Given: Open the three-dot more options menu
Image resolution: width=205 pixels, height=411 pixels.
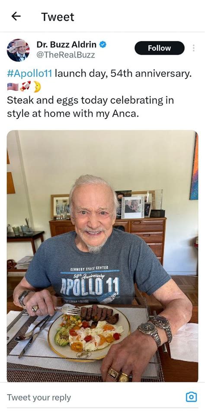Looking at the screenshot, I should click(x=193, y=48).
